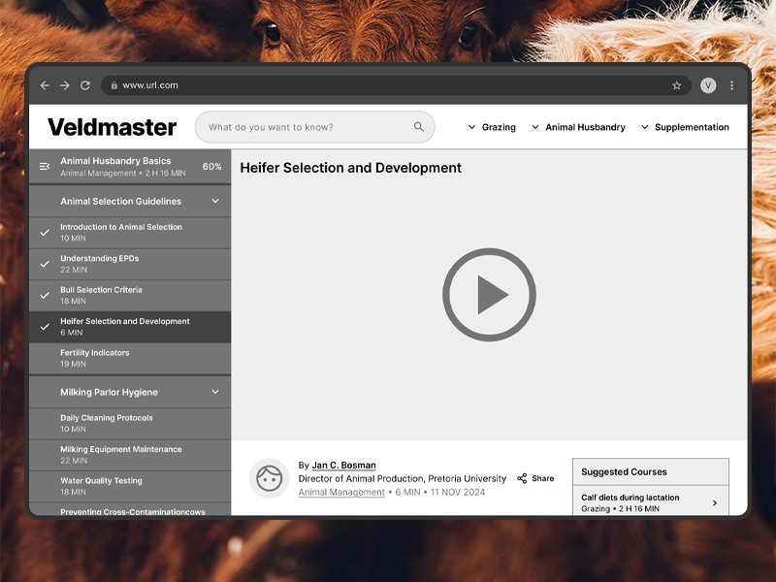Viewport: 776px width, 582px height.
Task: Click the search magnifier icon
Action: pyautogui.click(x=419, y=127)
